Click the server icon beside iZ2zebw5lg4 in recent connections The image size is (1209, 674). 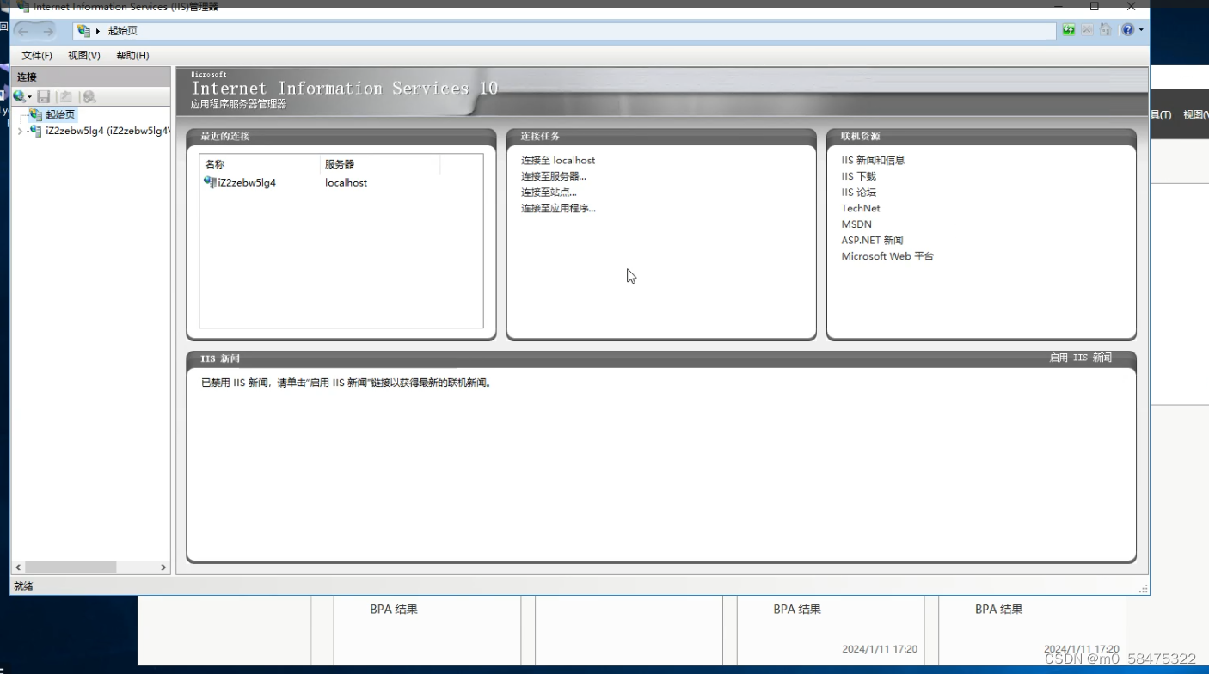pyautogui.click(x=208, y=182)
